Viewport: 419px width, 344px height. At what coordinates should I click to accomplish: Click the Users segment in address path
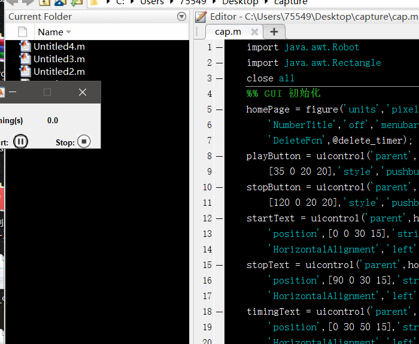coord(152,2)
